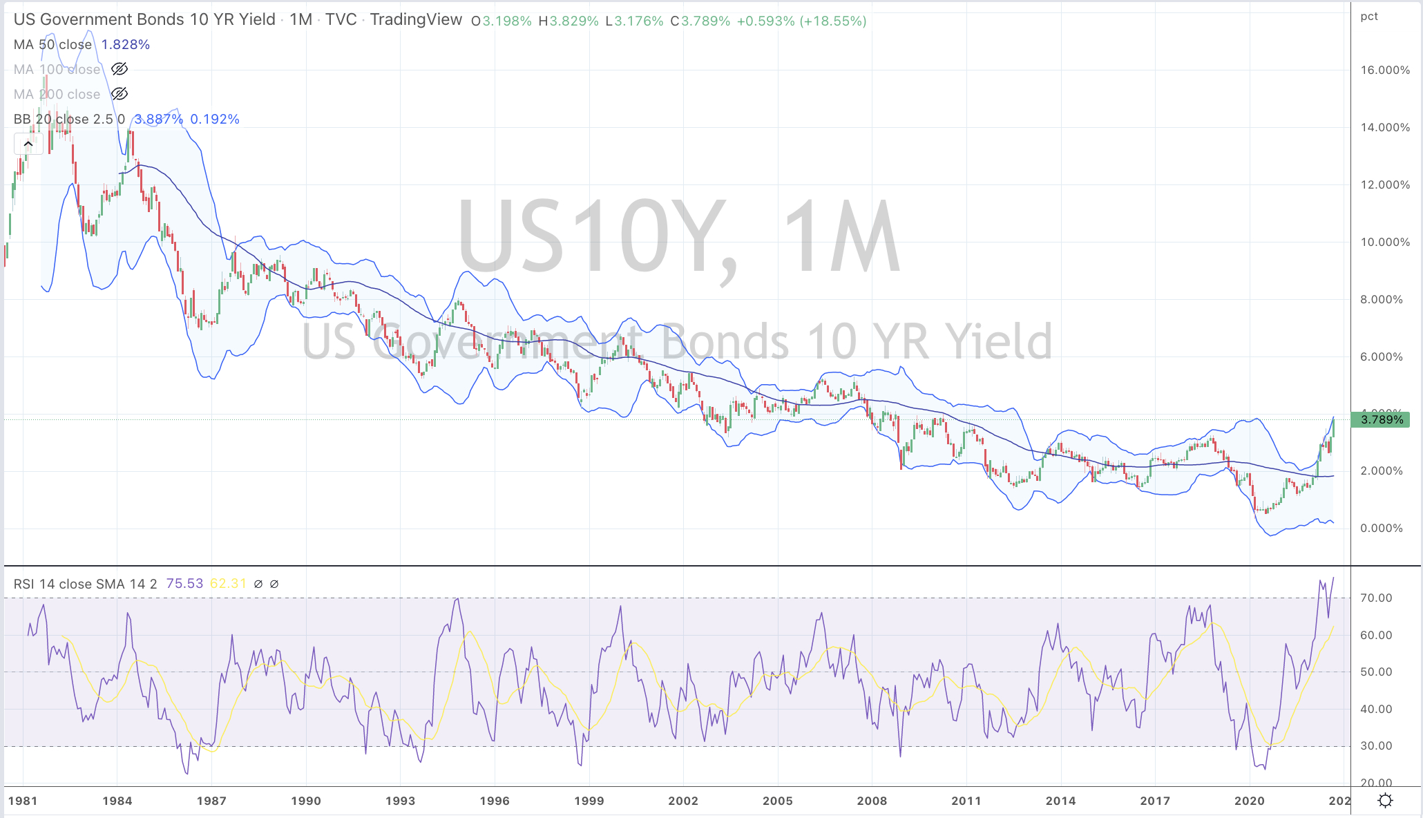Open chart settings gear icon
Screen dimensions: 1423x818
tap(1385, 800)
